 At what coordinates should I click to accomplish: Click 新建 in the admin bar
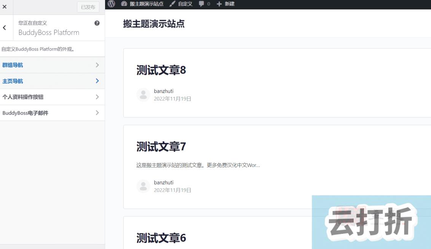coord(230,4)
